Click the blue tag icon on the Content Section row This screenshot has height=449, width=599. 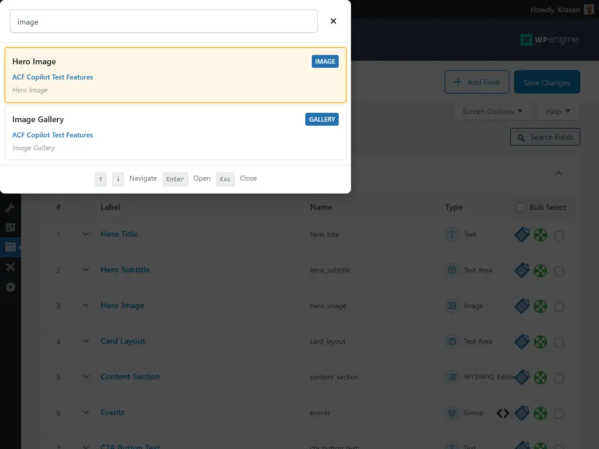point(522,377)
